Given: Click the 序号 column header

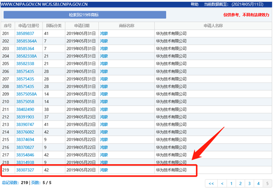Looking at the screenshot, I should point(8,26).
